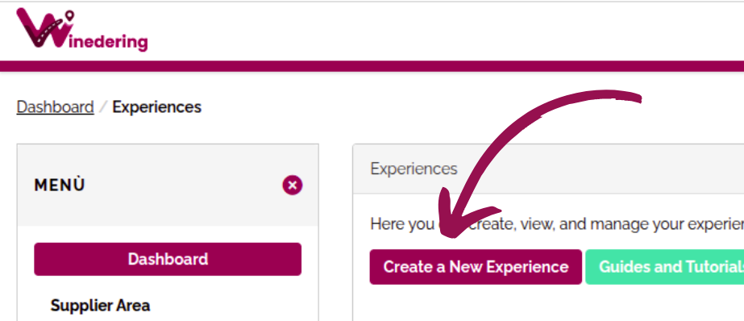Click the 'Here you can create, view' description text
The image size is (744, 321).
[557, 223]
